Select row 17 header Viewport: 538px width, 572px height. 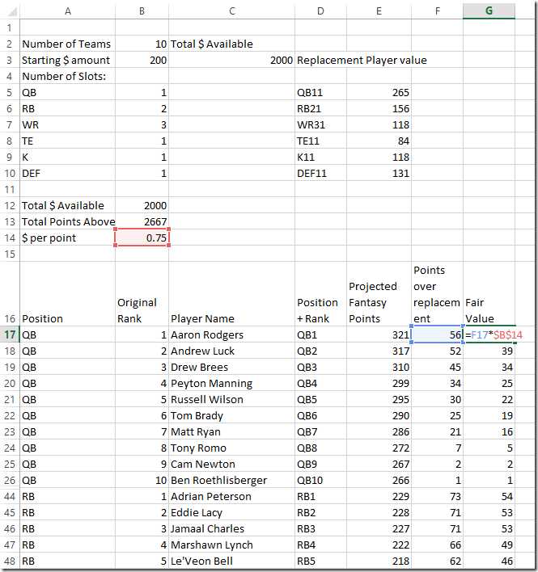point(10,334)
